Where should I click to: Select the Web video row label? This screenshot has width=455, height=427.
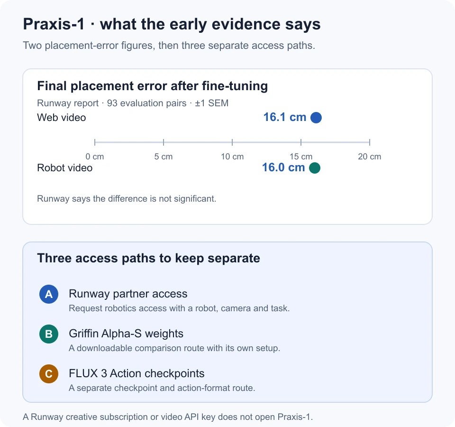[x=62, y=118]
